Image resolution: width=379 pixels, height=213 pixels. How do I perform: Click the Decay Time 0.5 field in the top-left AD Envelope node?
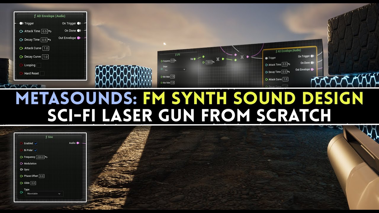(44, 40)
